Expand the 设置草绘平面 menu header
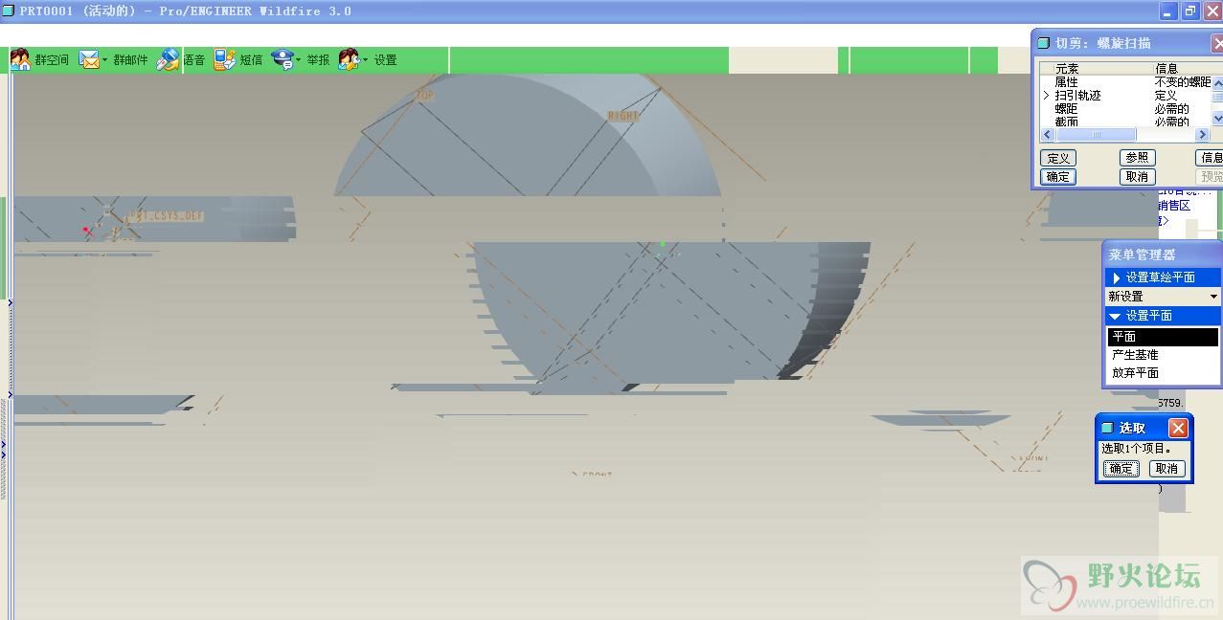Image resolution: width=1223 pixels, height=620 pixels. click(1163, 277)
